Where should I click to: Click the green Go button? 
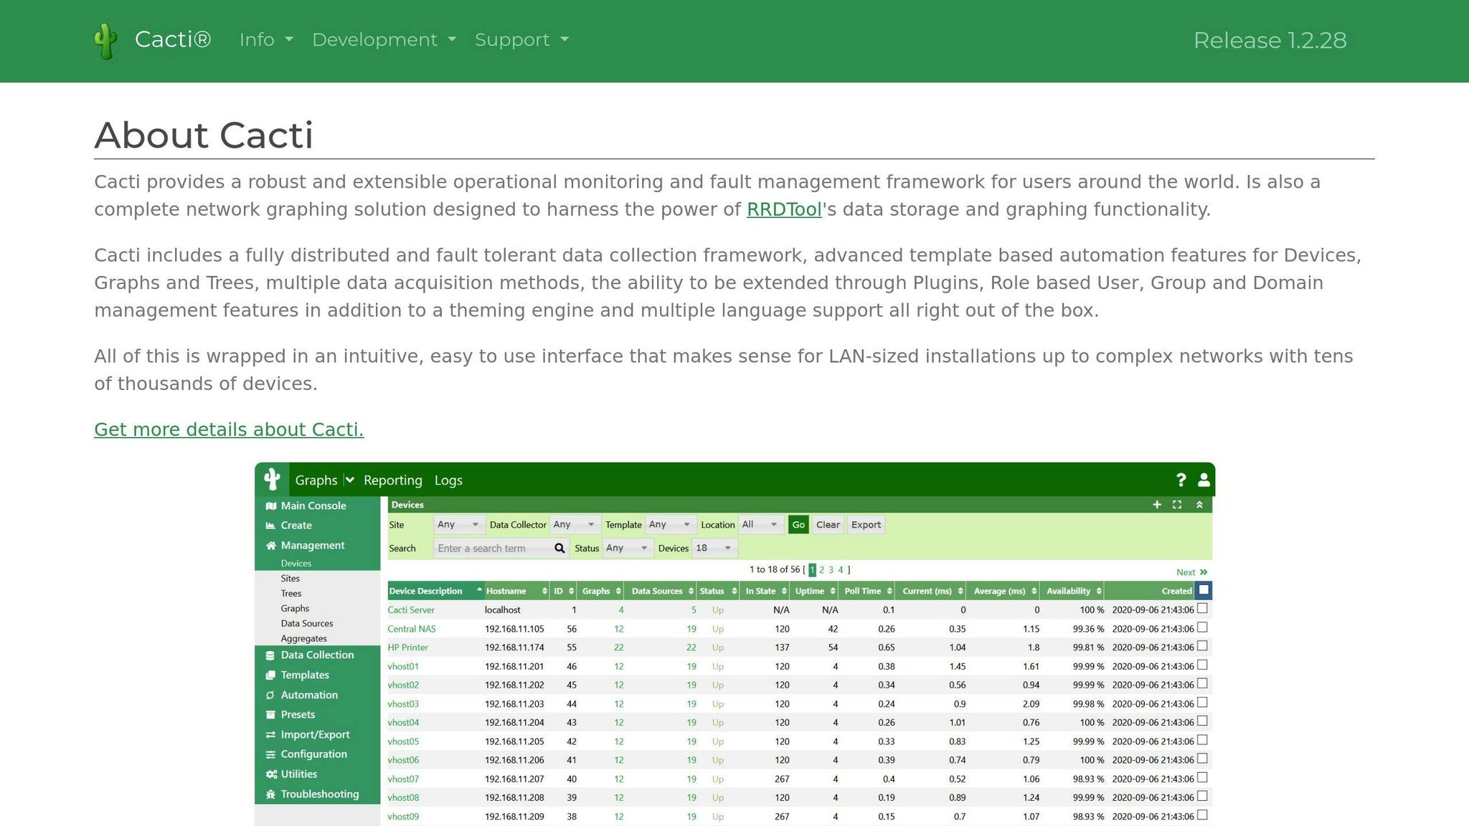(x=798, y=524)
